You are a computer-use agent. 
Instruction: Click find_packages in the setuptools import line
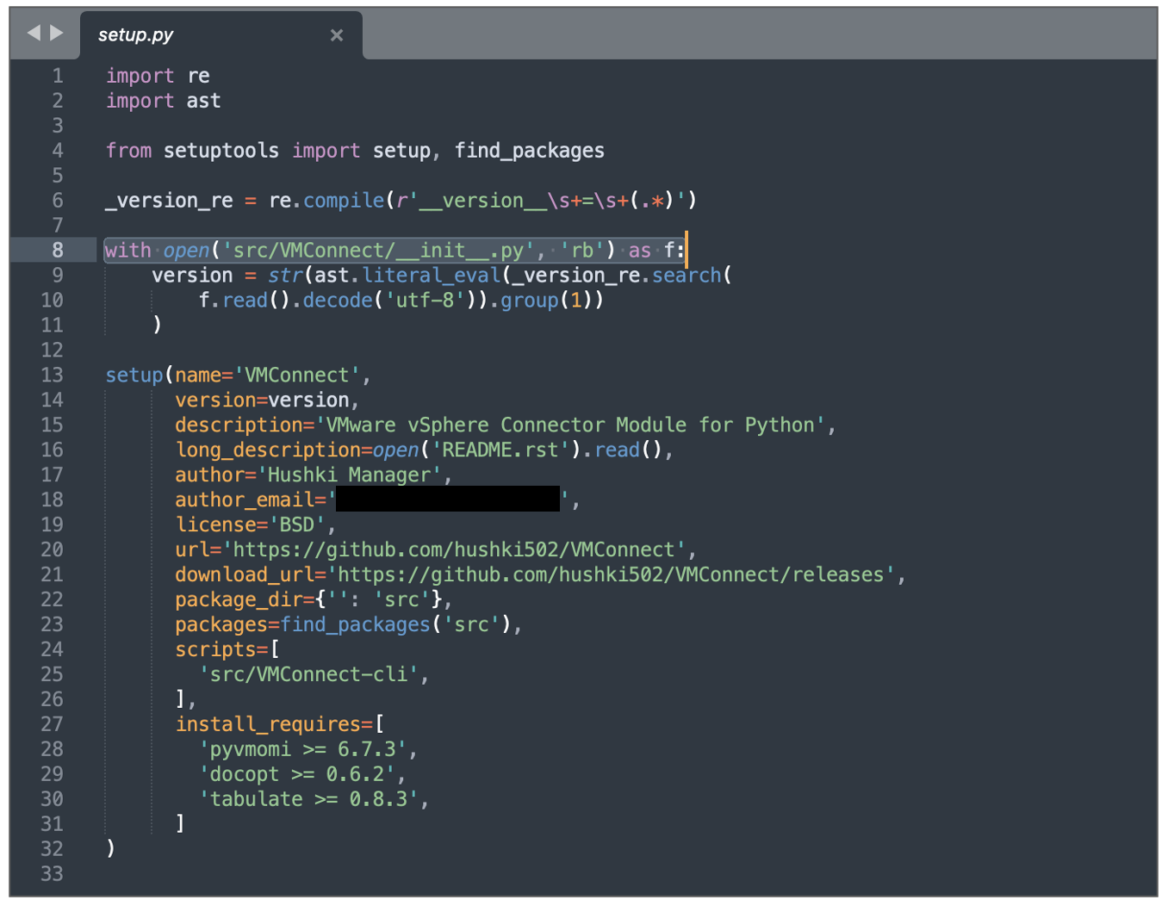click(529, 151)
